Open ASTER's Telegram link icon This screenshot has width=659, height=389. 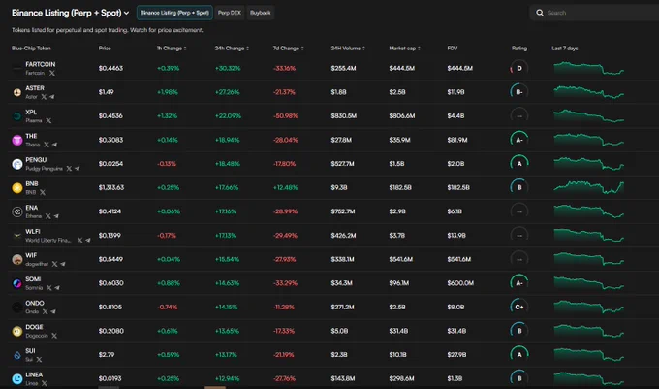tap(51, 97)
